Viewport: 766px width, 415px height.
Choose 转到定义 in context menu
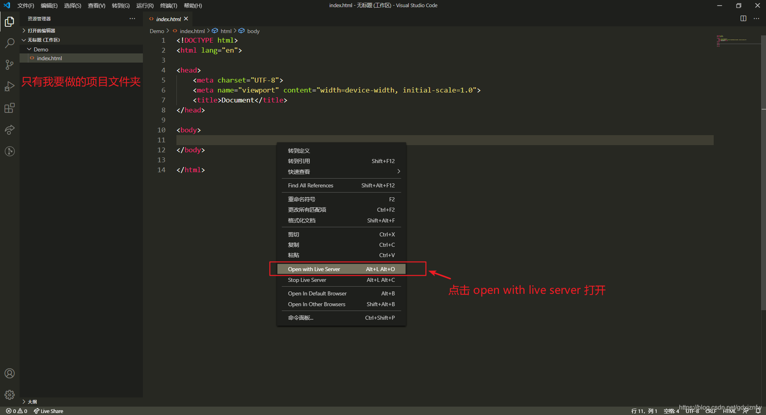click(341, 151)
